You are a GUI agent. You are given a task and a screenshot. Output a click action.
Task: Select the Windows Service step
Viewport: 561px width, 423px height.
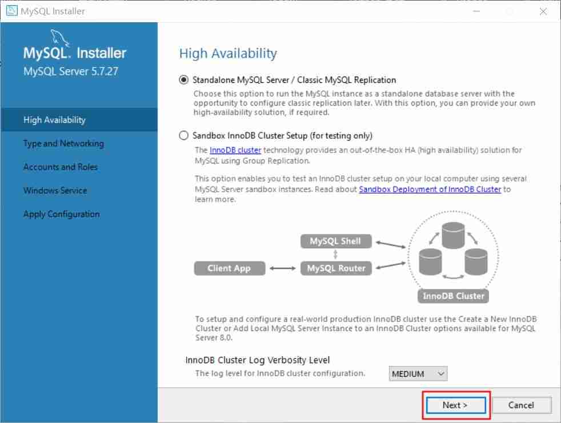click(55, 190)
